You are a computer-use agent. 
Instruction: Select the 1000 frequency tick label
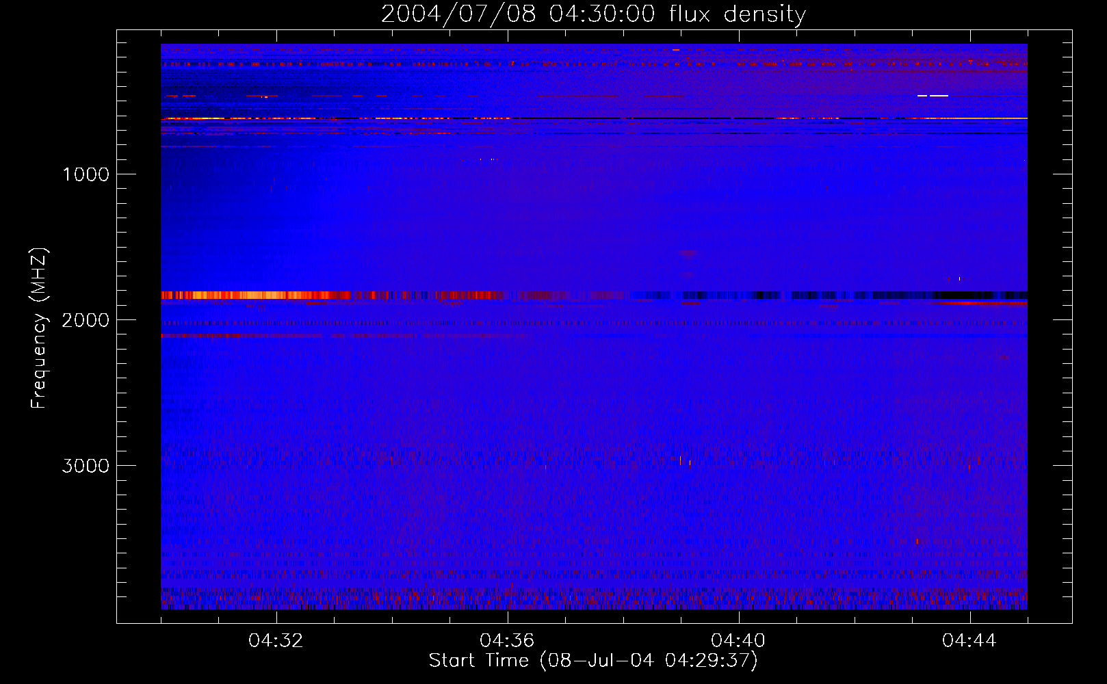pyautogui.click(x=86, y=174)
